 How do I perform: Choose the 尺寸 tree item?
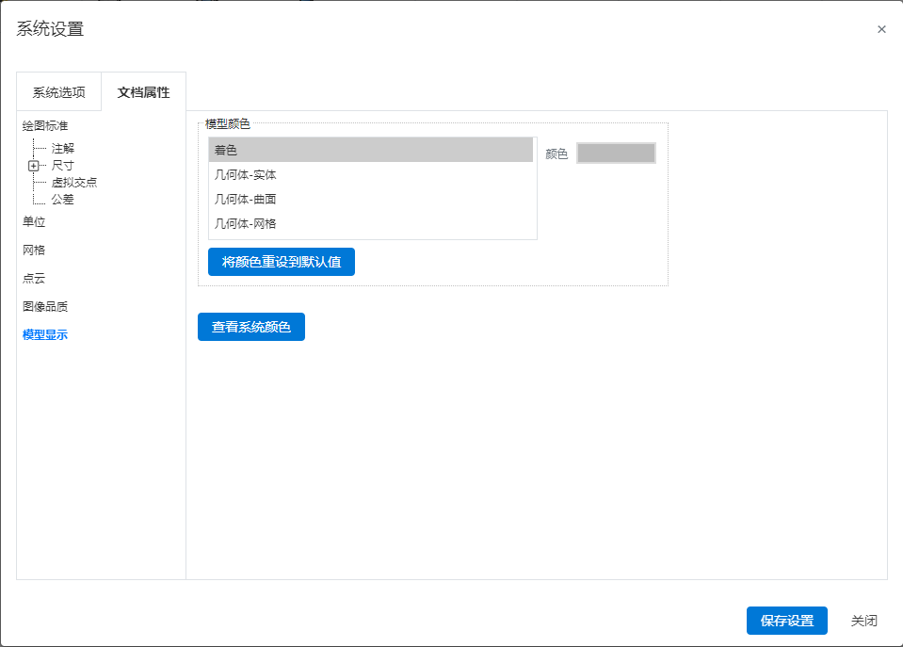[63, 166]
